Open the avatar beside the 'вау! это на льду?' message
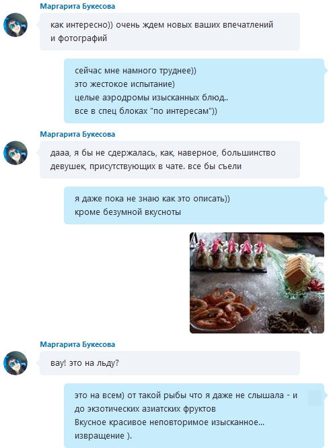This screenshot has width=333, height=448. (15, 363)
